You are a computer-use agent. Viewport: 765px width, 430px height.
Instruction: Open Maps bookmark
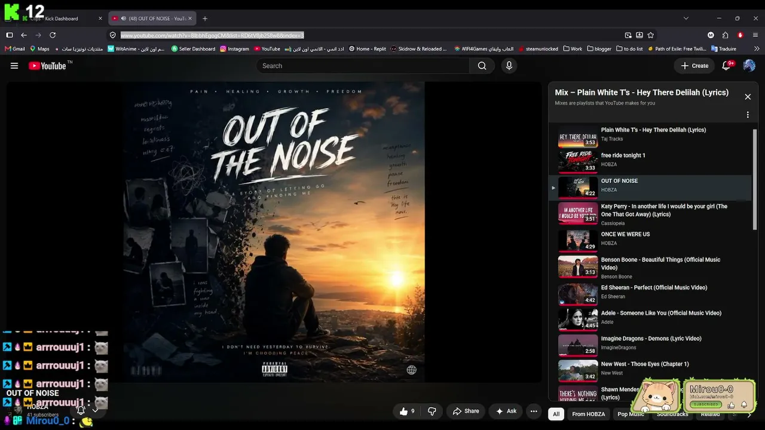(39, 49)
